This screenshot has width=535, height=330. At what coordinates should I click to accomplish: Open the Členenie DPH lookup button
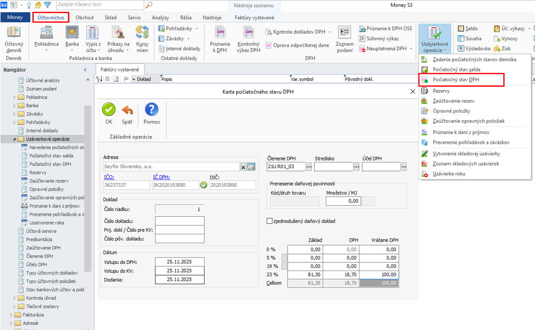click(x=309, y=167)
